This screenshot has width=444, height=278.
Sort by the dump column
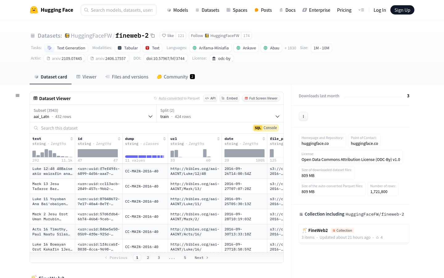[164, 139]
